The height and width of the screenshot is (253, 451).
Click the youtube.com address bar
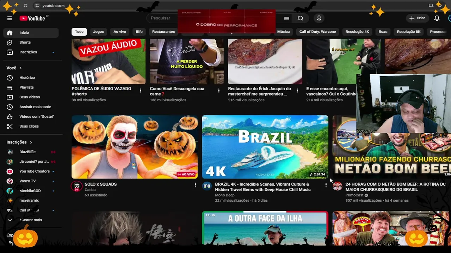pos(53,6)
